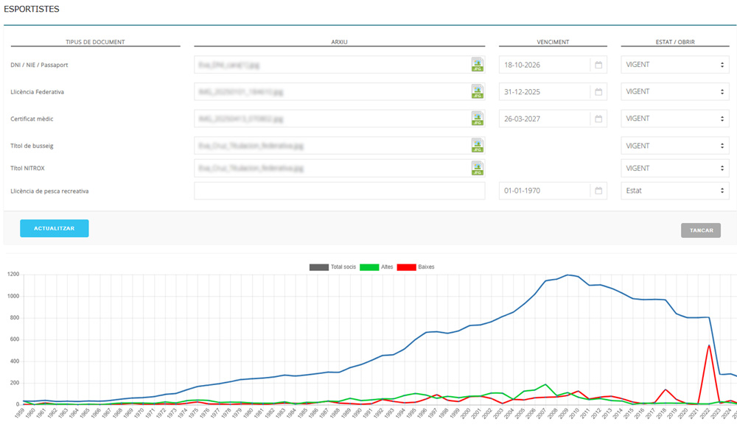Image resolution: width=737 pixels, height=427 pixels.
Task: Open Estat dropdown for Llicència de pesca recreativa
Action: (675, 191)
